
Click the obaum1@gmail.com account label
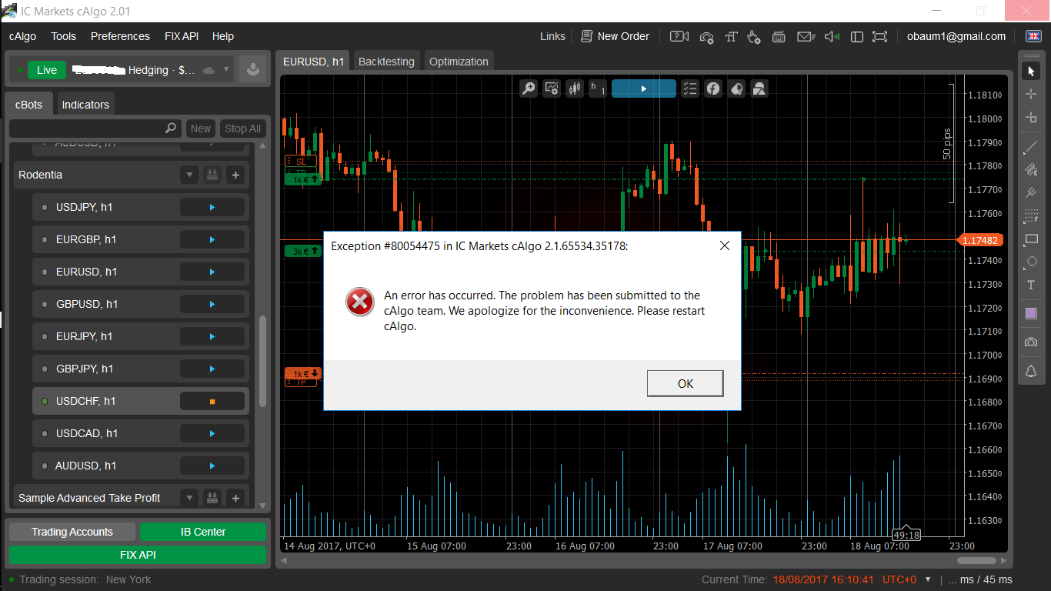coord(956,36)
